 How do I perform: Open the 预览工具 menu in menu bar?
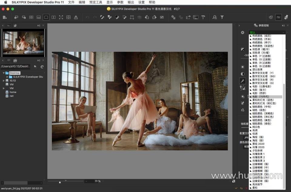[96, 2]
